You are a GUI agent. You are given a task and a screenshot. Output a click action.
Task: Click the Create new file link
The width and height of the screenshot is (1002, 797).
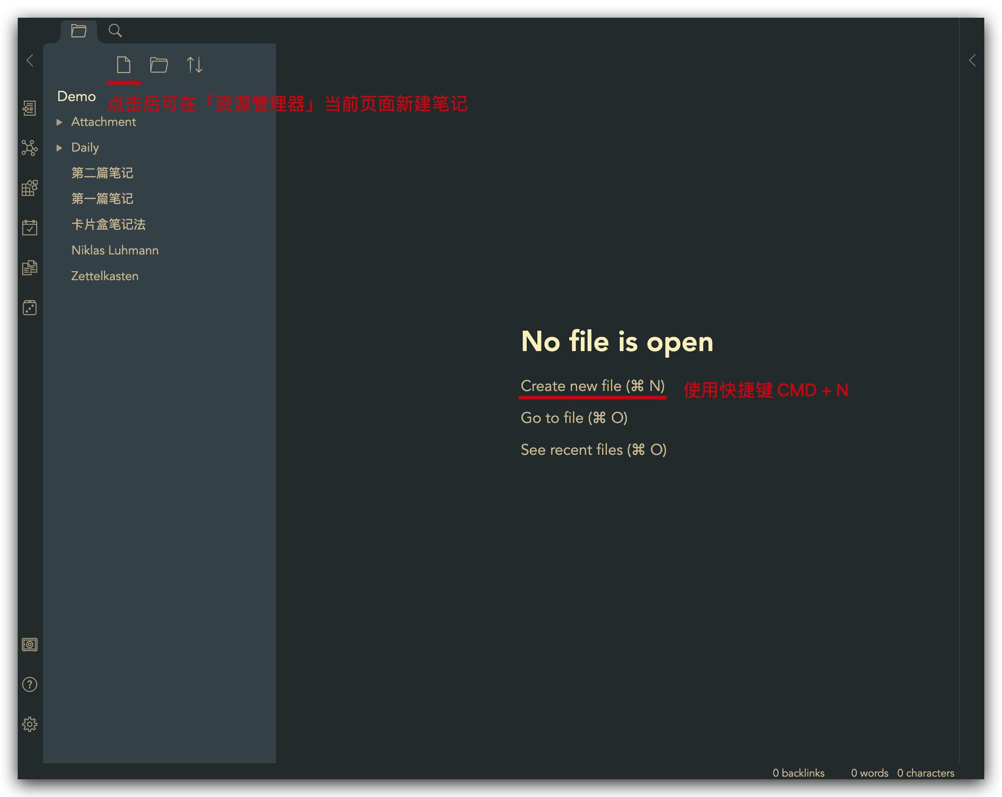592,386
